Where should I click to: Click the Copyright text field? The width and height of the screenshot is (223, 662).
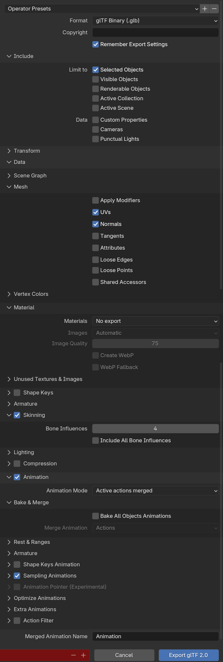pyautogui.click(x=155, y=33)
